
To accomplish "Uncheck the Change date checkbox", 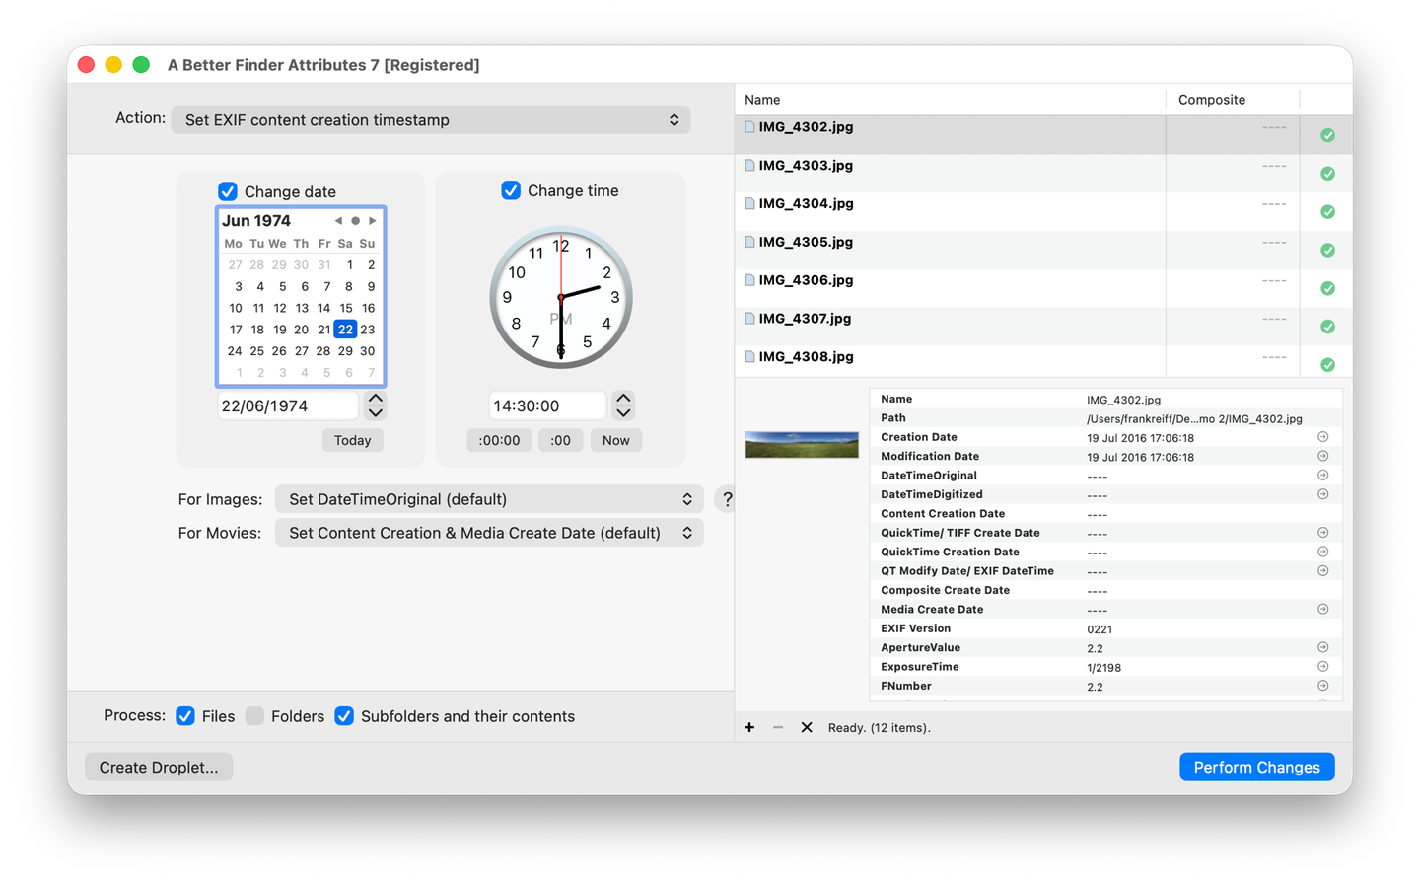I will [228, 191].
